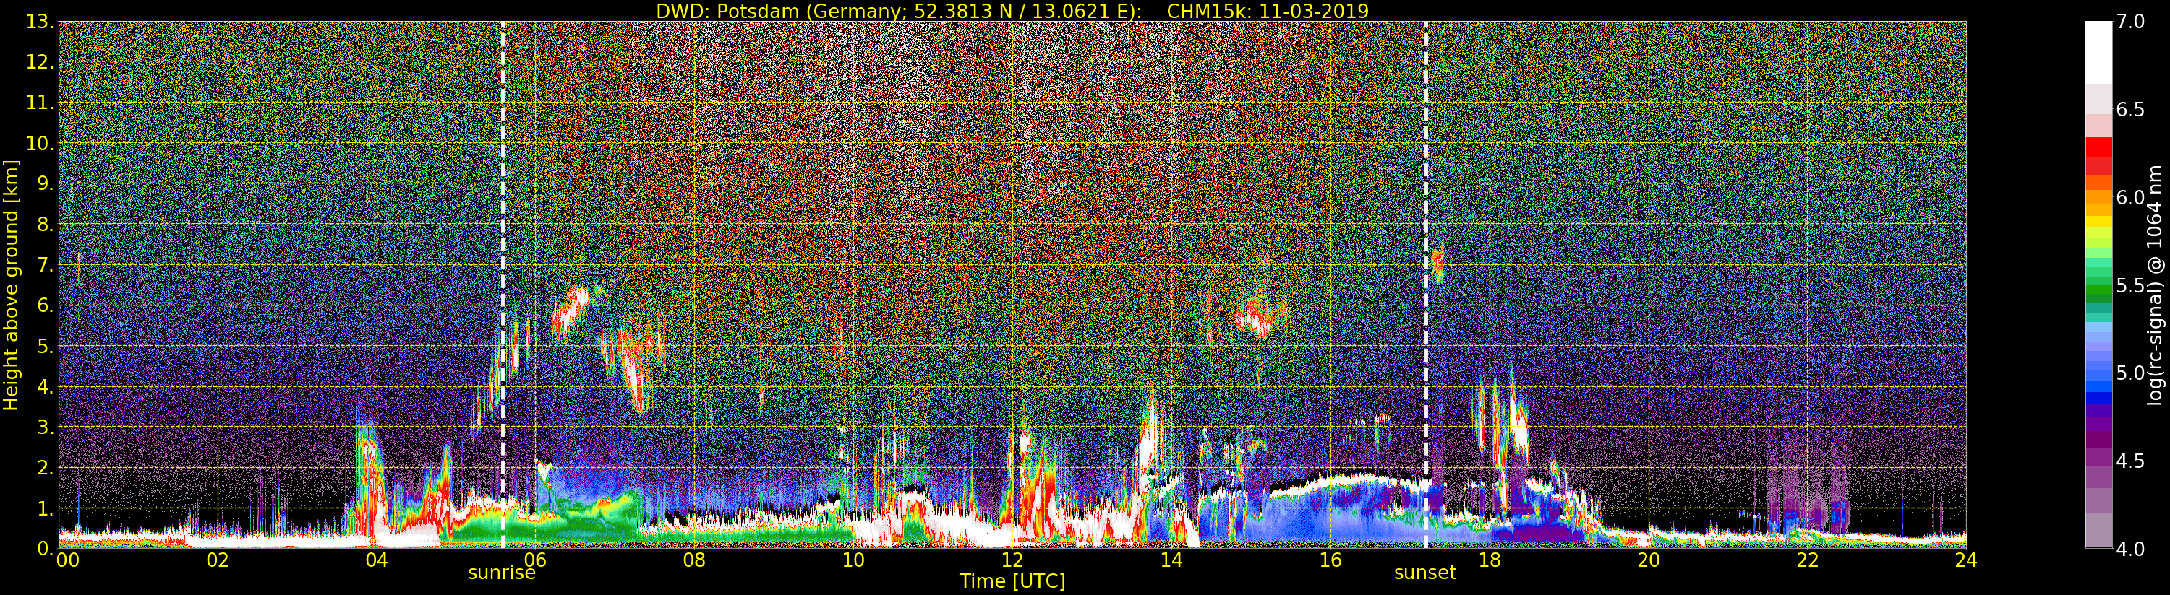Screen dimensions: 2170x595
Task: Click the y-axis tick label '5.'
Action: 45,346
